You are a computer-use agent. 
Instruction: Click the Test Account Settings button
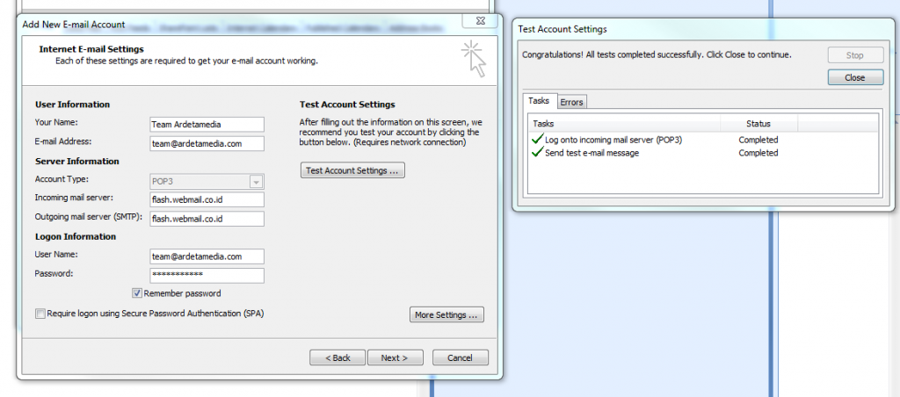coord(352,170)
